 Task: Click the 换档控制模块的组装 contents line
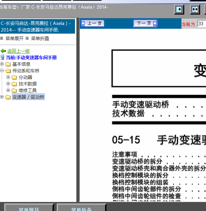pyautogui.click(x=140, y=182)
